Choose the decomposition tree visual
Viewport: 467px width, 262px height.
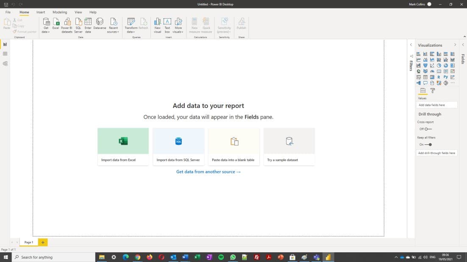[418, 83]
